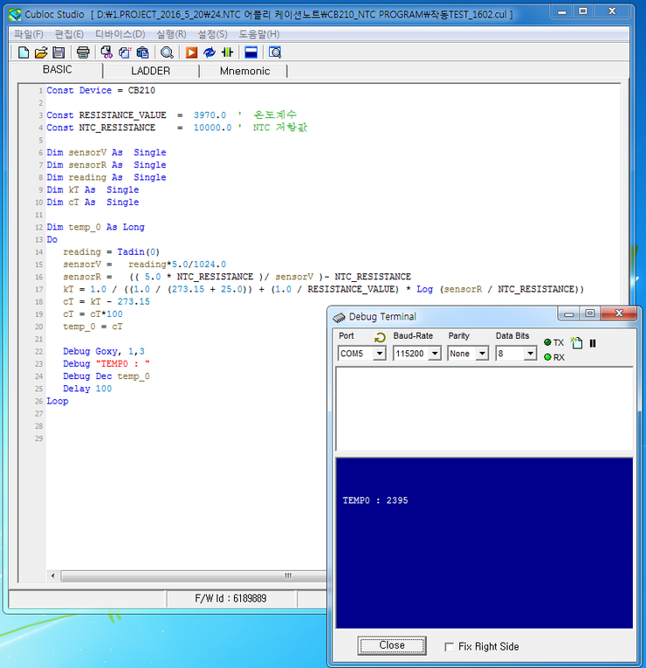Image resolution: width=646 pixels, height=668 pixels.
Task: Expand the Data Bits dropdown
Action: 529,354
